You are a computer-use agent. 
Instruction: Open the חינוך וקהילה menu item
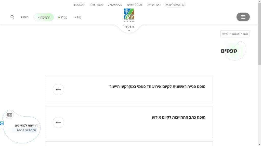154,5
